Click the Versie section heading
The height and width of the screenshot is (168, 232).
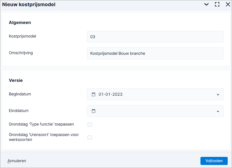click(x=16, y=80)
